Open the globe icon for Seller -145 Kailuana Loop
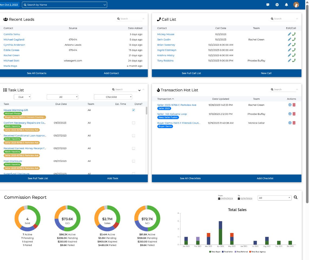 click(x=290, y=114)
